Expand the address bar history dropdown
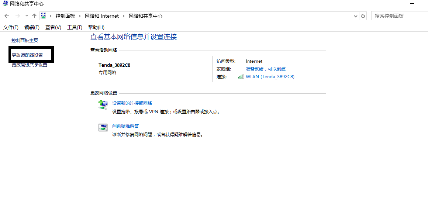The width and height of the screenshot is (428, 200). [356, 16]
